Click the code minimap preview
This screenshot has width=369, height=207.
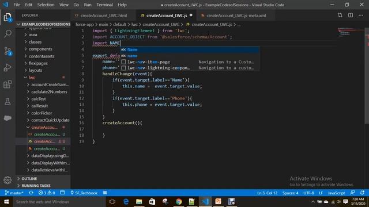click(351, 32)
